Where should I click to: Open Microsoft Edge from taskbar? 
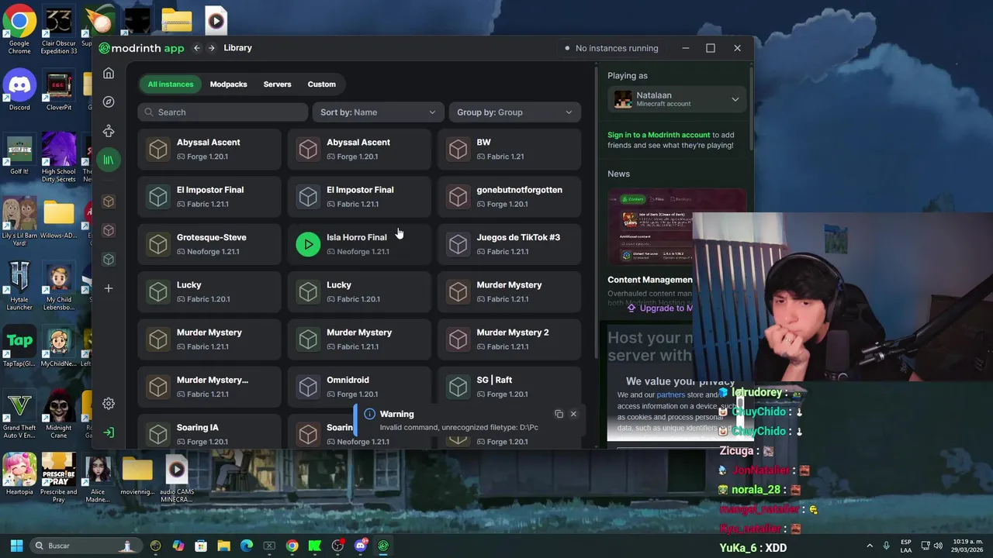pyautogui.click(x=247, y=546)
